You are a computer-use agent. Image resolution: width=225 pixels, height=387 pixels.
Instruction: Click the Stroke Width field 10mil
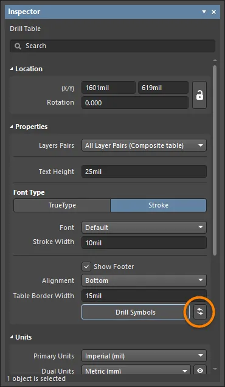coord(144,243)
